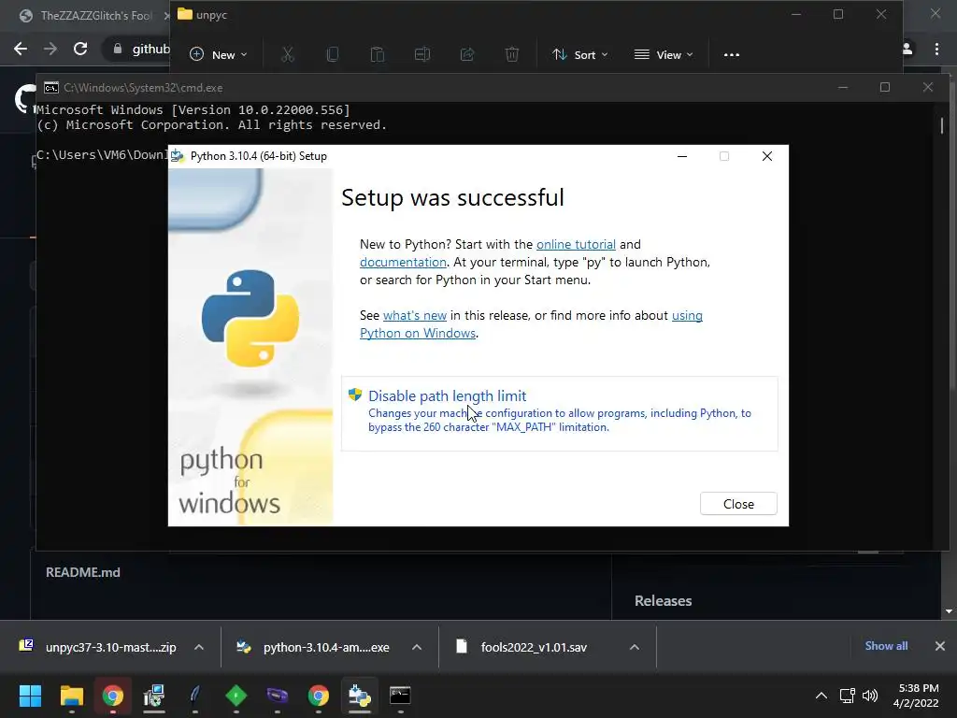Open the network icon in system tray
Viewport: 957px width, 718px height.
pyautogui.click(x=847, y=696)
